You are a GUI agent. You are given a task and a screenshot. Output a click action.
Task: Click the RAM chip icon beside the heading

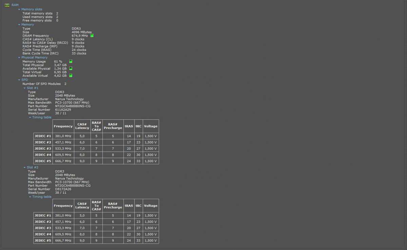7,5
